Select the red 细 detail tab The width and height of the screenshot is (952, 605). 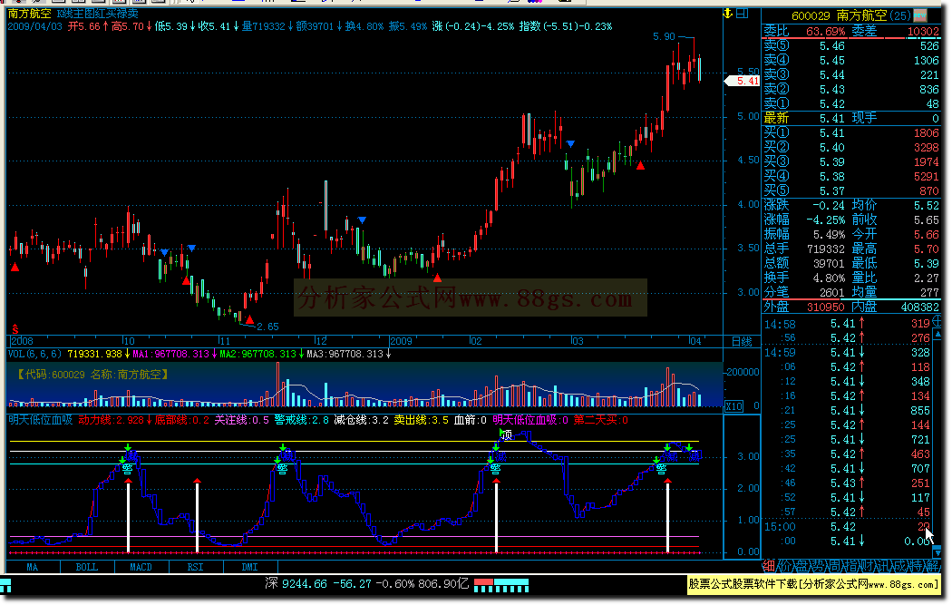tap(769, 566)
